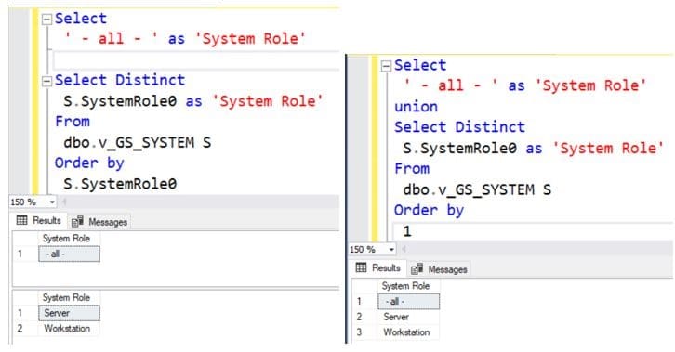Switch to Results tab in right pane
Screen dimensions: 675x352
[378, 268]
